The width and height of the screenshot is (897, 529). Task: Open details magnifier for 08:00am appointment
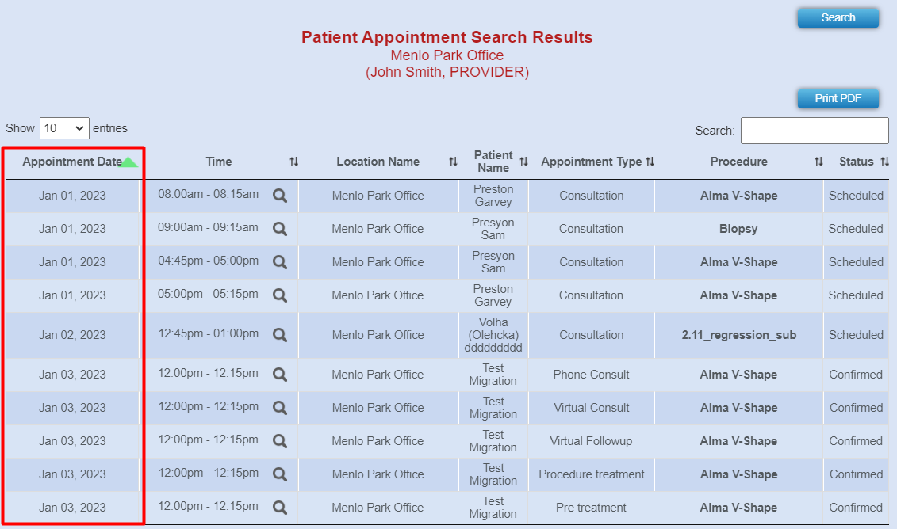point(280,196)
